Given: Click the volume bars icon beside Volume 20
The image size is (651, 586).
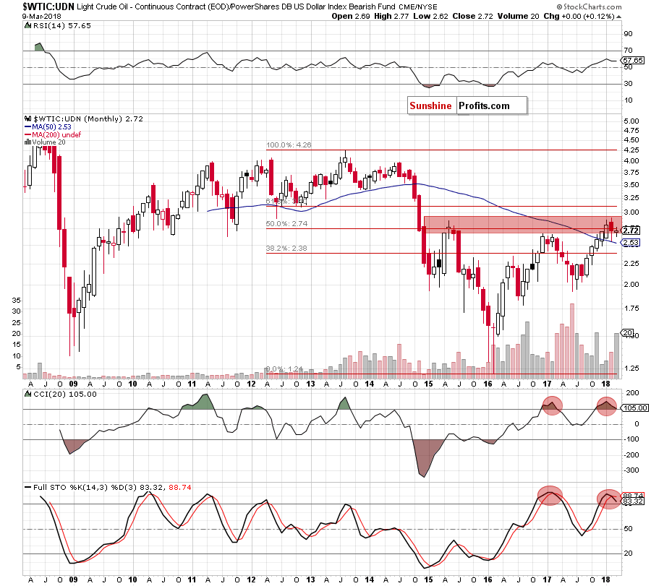Looking at the screenshot, I should pyautogui.click(x=27, y=142).
